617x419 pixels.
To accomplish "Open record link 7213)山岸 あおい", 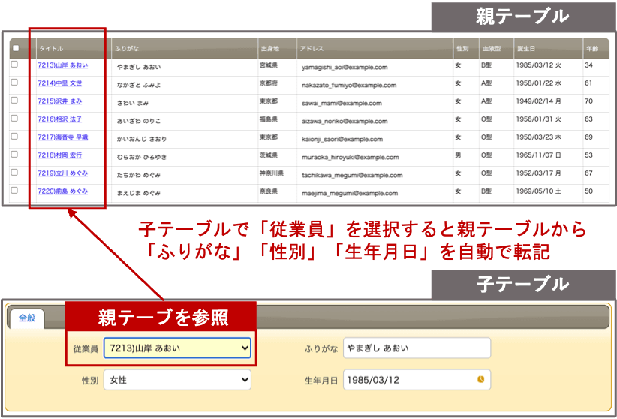I will click(62, 65).
